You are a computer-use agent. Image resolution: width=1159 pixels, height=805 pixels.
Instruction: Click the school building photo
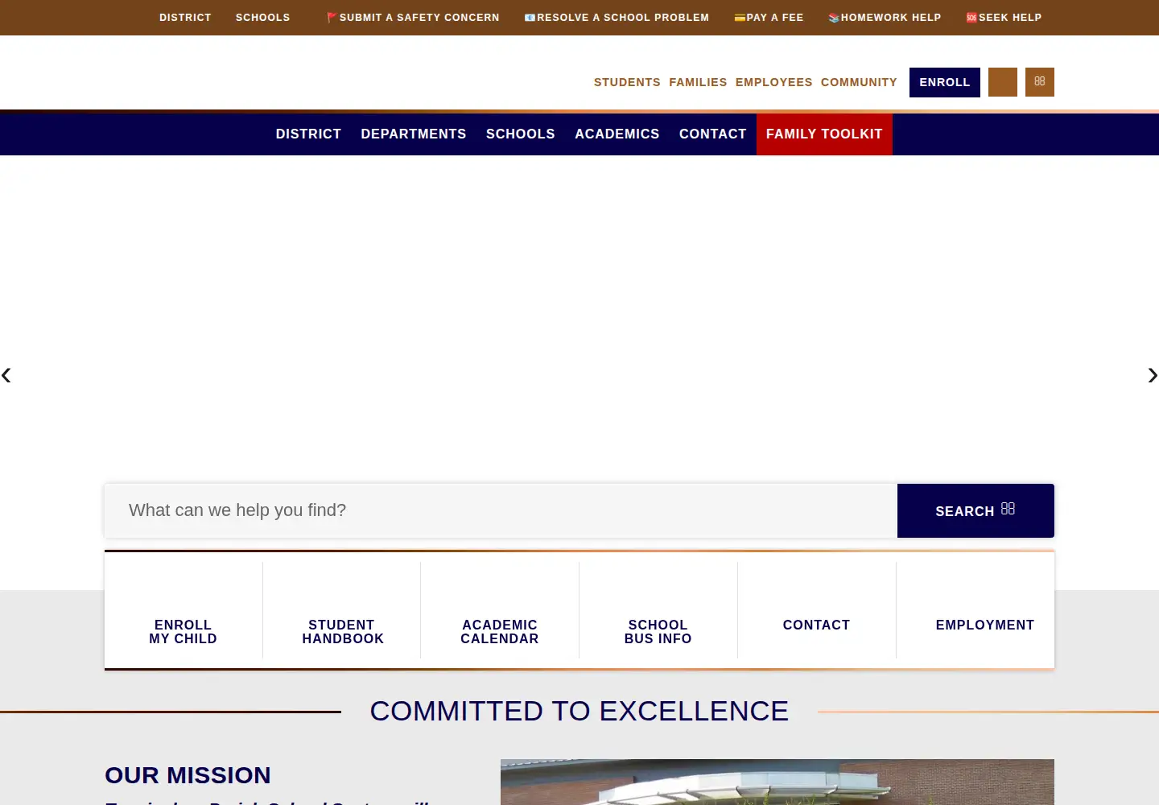click(777, 782)
